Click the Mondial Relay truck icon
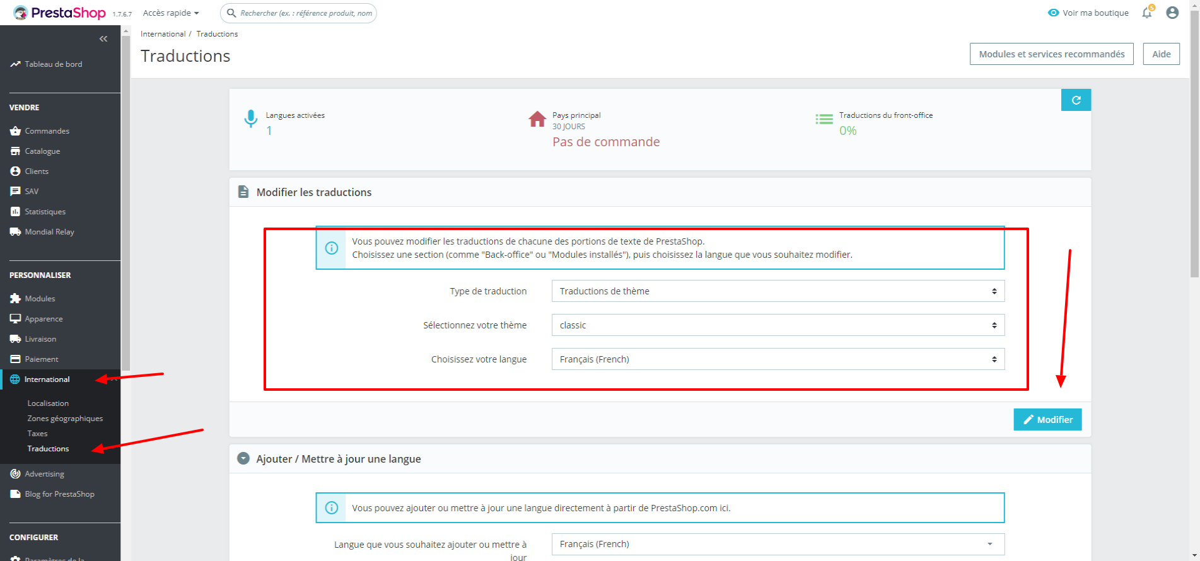Image resolution: width=1200 pixels, height=561 pixels. click(x=16, y=232)
